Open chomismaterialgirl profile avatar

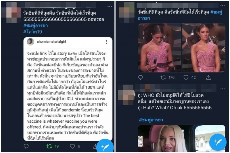[30, 42]
